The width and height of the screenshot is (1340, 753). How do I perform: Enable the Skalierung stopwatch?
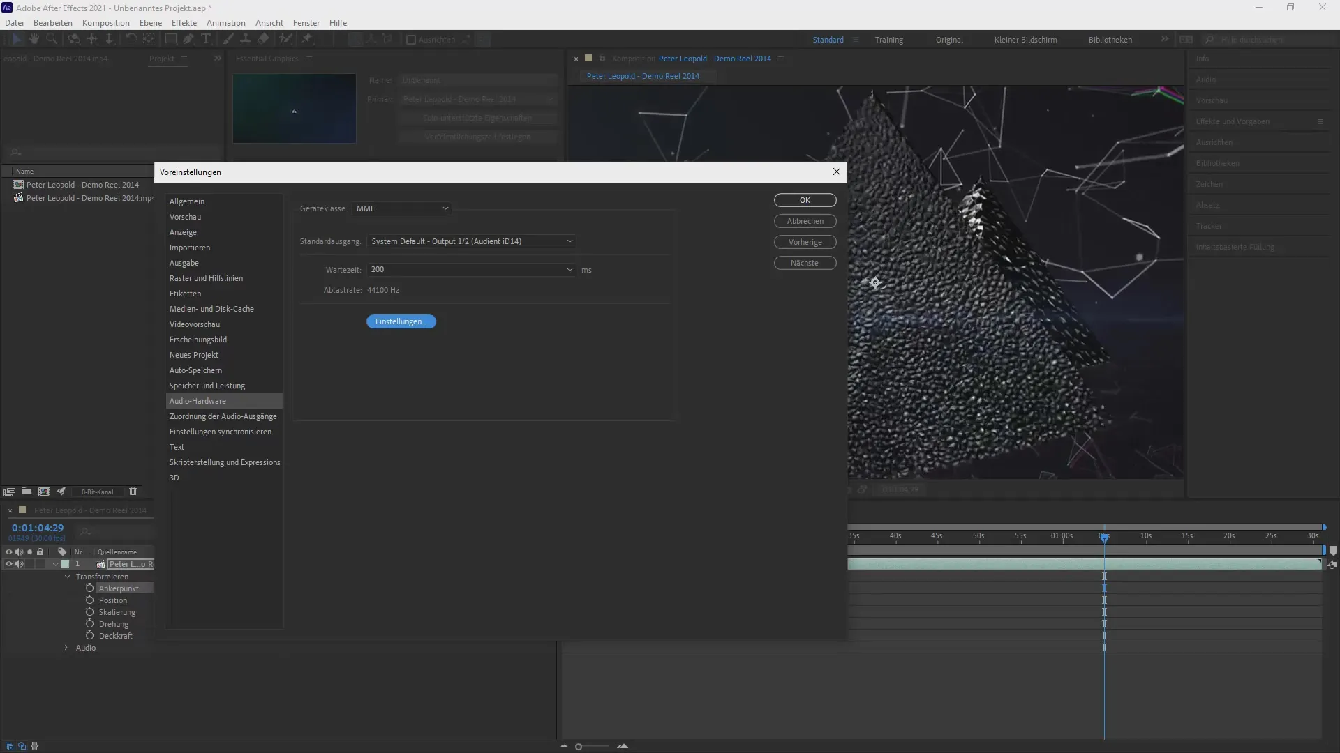point(89,612)
